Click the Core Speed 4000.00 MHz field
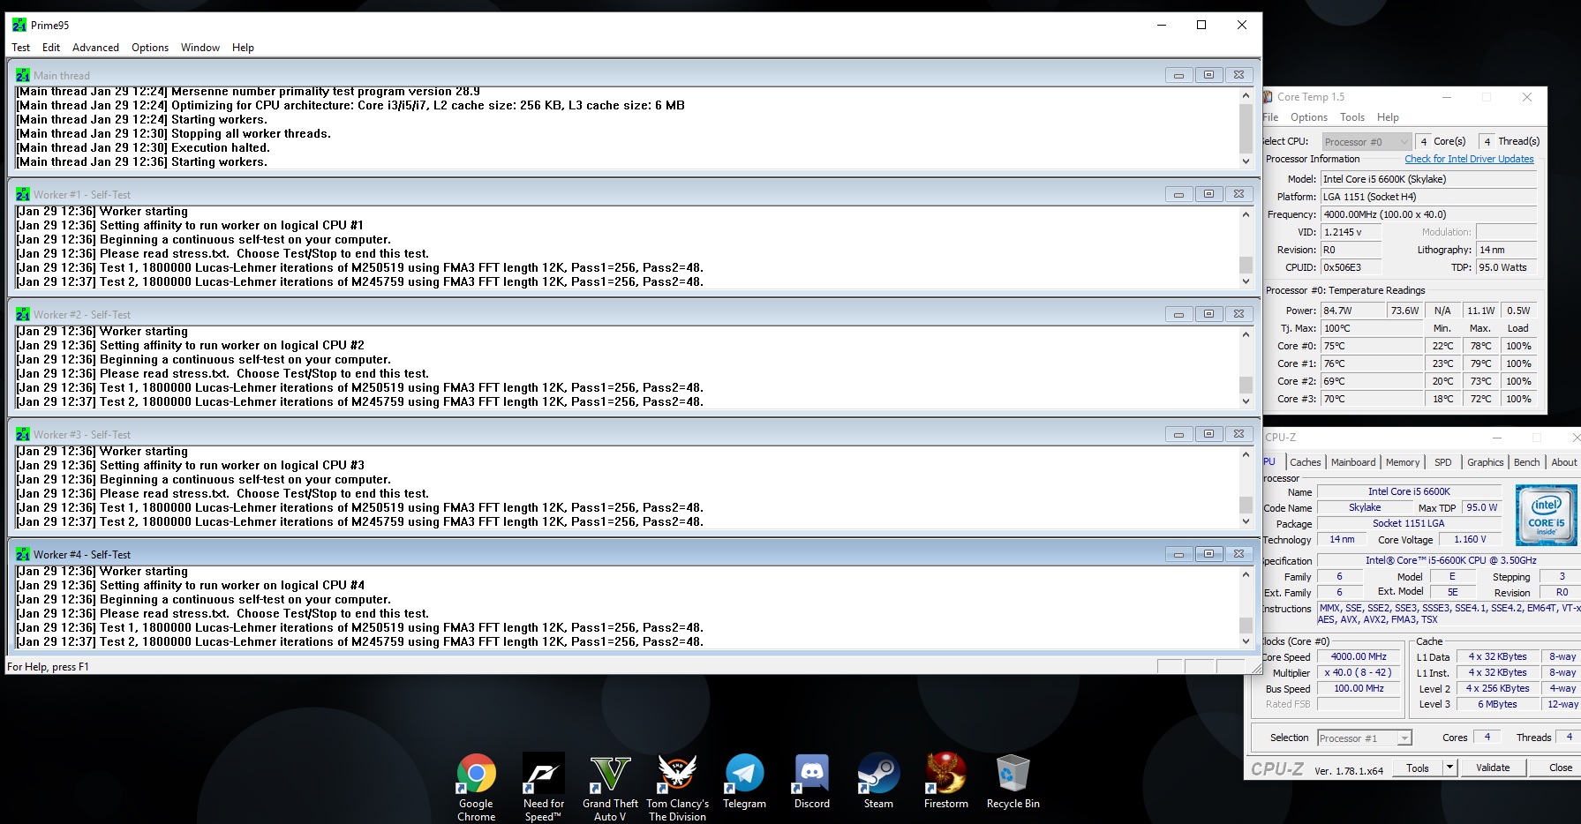1581x824 pixels. coord(1359,656)
